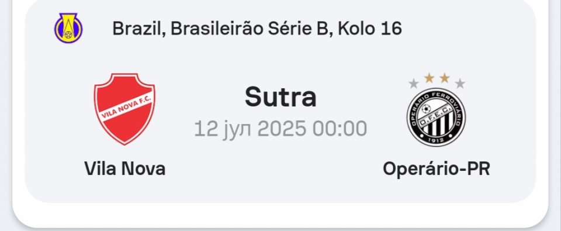The image size is (561, 231).
Task: Click the Sutra match status label
Action: point(280,97)
